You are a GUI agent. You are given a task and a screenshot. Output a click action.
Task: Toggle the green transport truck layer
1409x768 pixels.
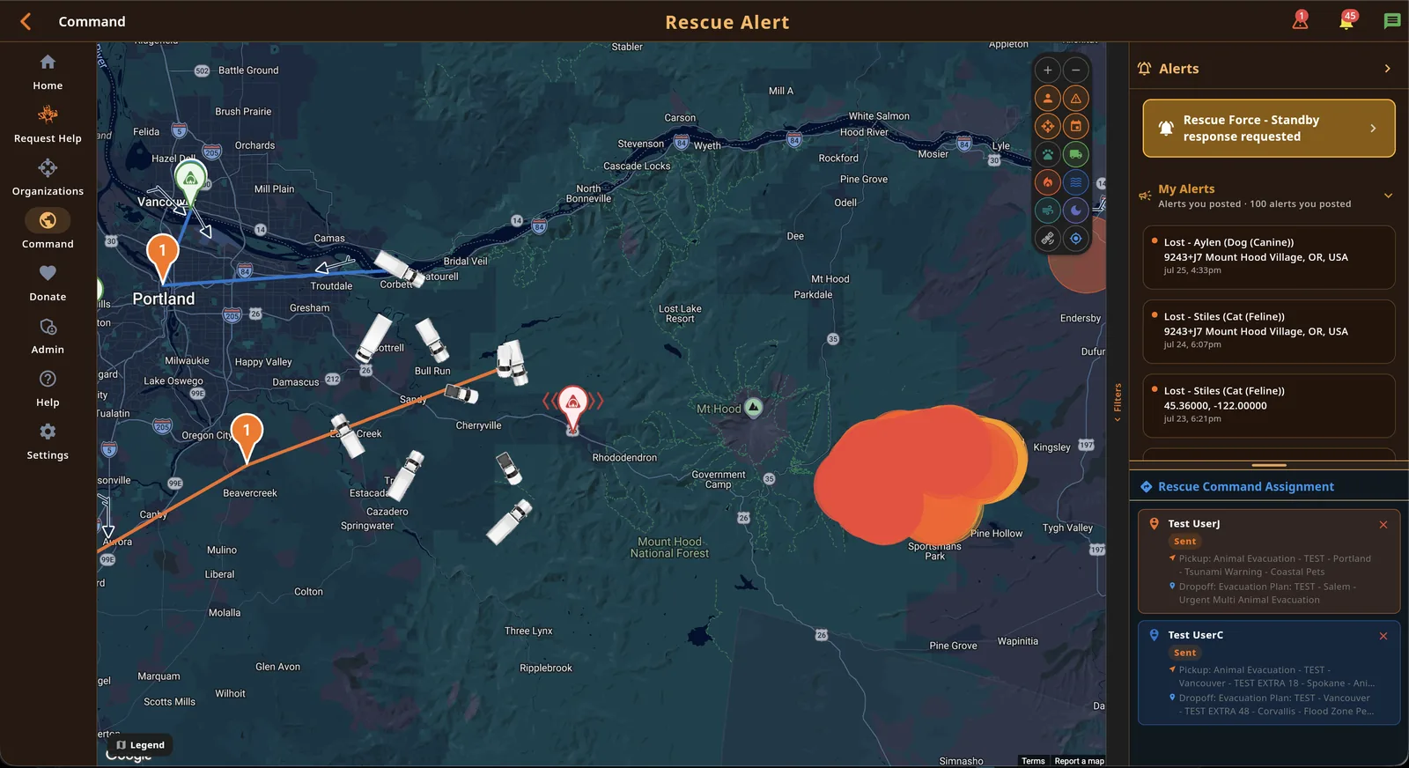(1075, 154)
